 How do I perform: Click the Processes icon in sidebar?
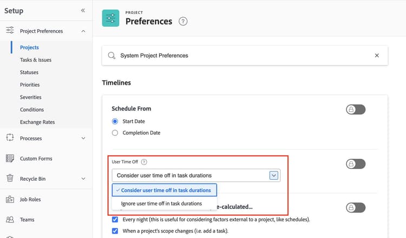pyautogui.click(x=10, y=138)
